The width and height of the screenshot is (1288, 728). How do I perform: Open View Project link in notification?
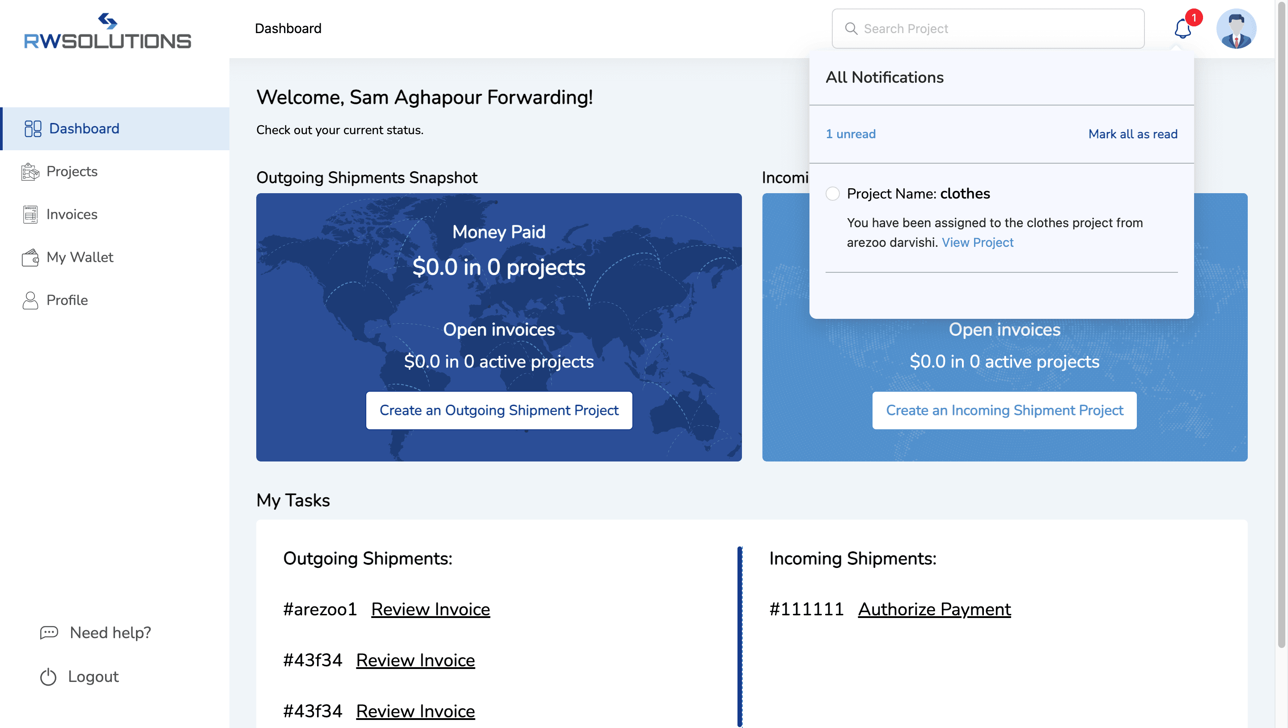977,242
